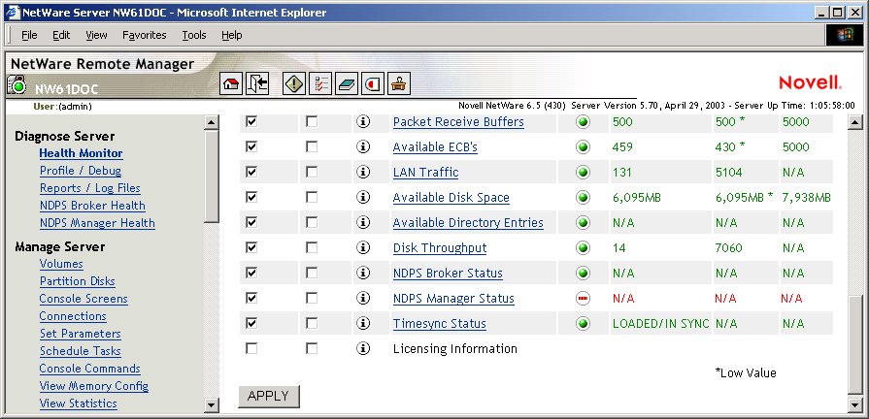Viewport: 869px width, 419px height.
Task: Open the Favorites menu
Action: pos(144,36)
